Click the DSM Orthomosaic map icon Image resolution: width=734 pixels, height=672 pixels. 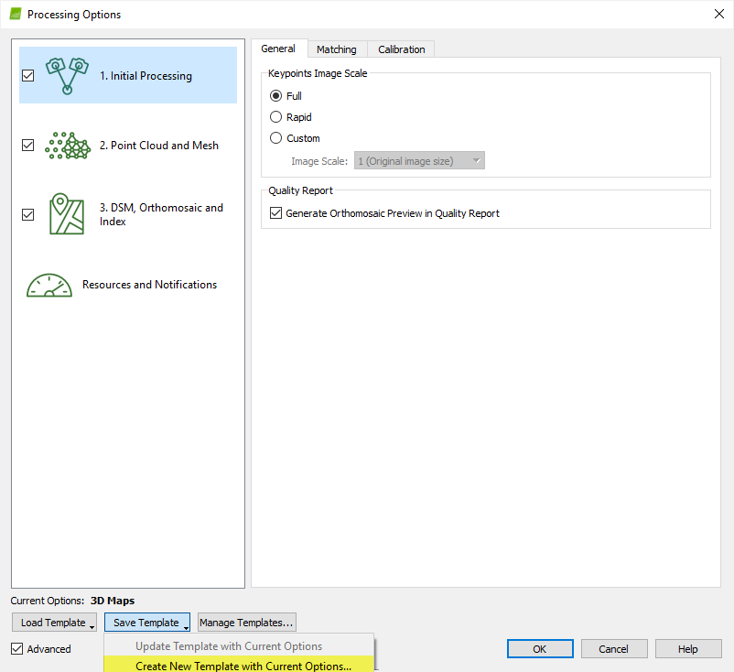coord(67,214)
